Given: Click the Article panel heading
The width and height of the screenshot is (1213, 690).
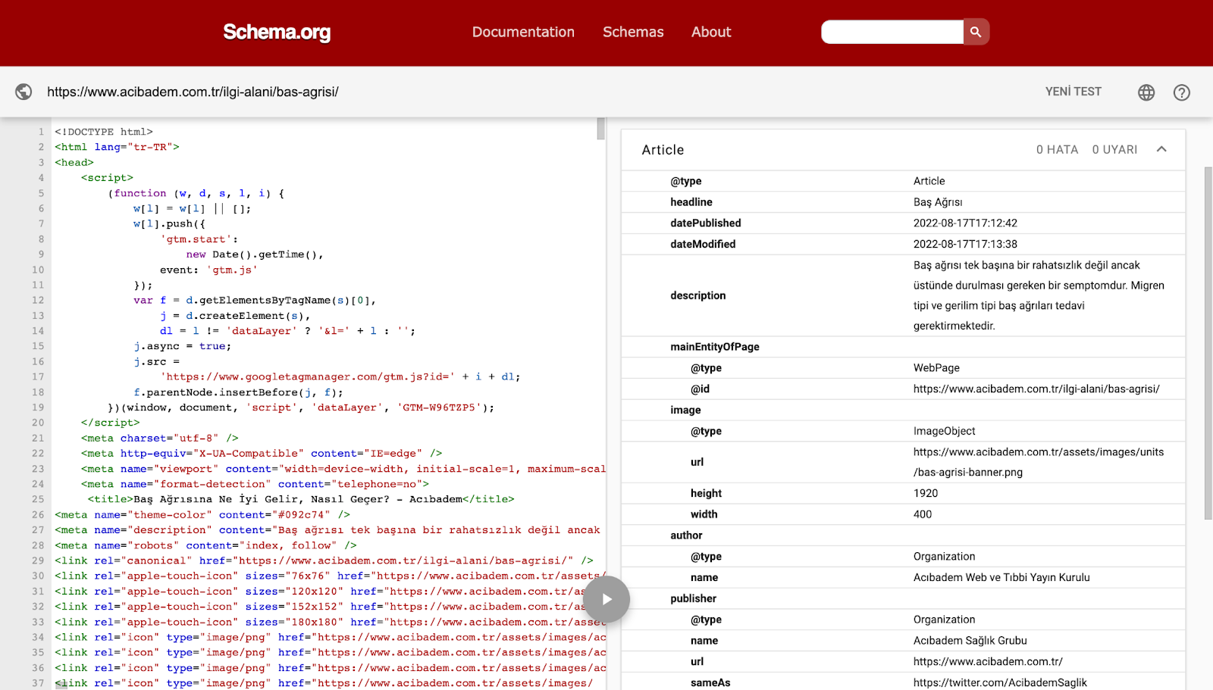Looking at the screenshot, I should click(x=663, y=150).
